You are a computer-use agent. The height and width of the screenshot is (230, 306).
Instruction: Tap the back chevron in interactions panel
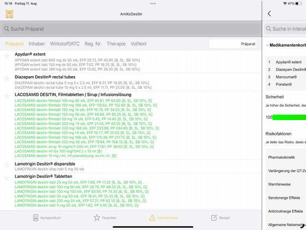[269, 13]
